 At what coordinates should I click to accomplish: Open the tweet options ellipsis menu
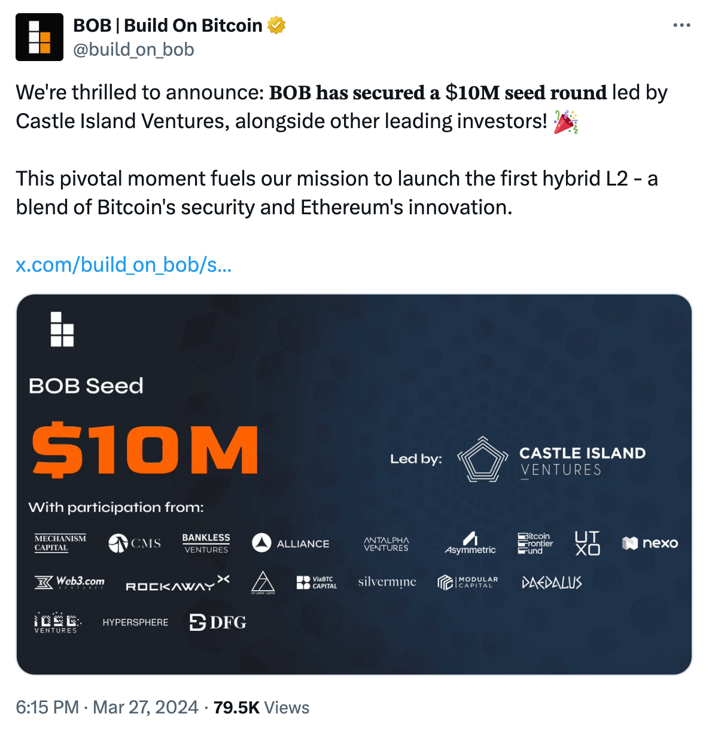(x=681, y=25)
